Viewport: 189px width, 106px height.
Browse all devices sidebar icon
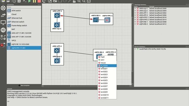click(x=3, y=37)
